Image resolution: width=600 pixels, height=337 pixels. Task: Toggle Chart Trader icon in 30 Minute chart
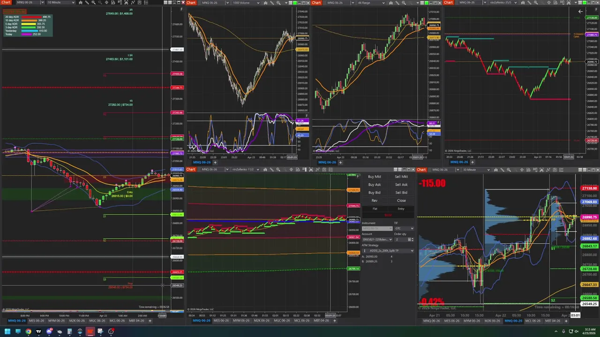pos(535,169)
